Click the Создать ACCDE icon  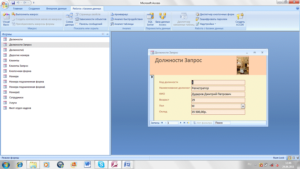[x=240, y=19]
